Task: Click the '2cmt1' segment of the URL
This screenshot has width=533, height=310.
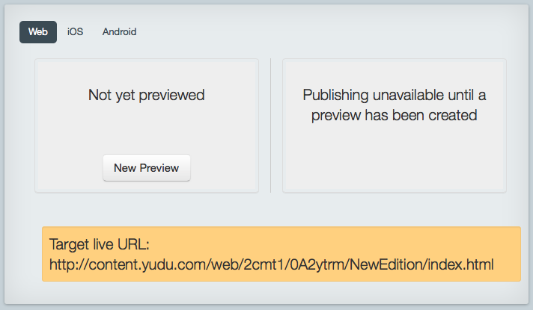Action: coord(264,264)
